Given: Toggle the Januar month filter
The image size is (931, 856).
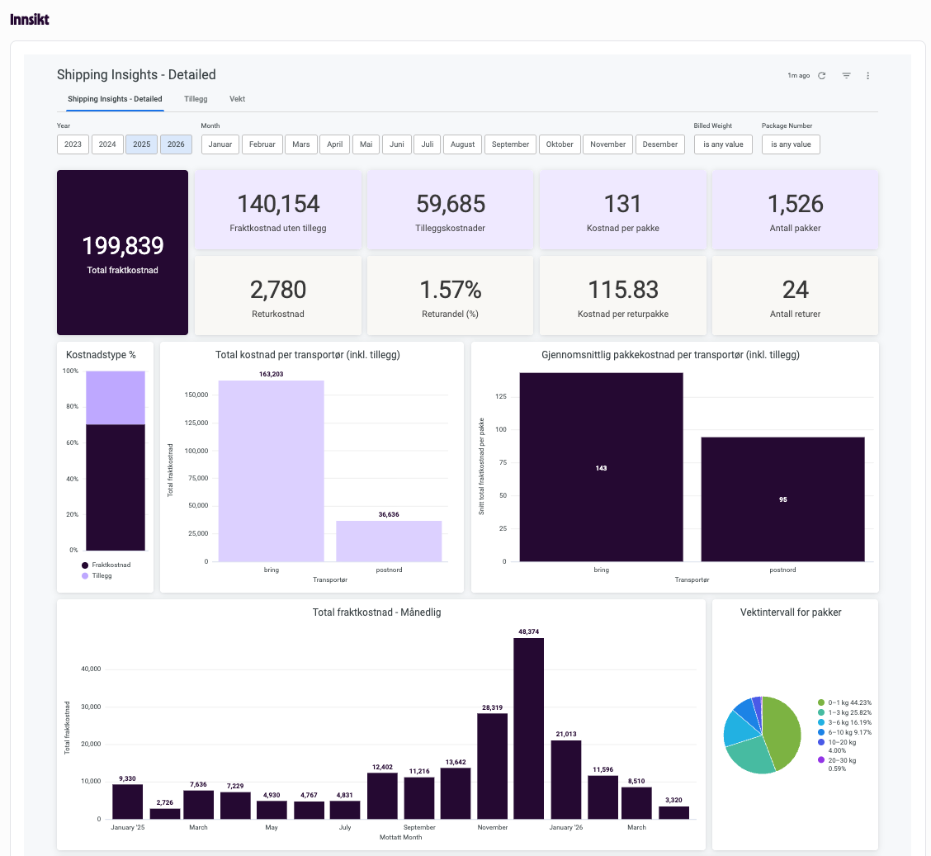Looking at the screenshot, I should tap(220, 144).
